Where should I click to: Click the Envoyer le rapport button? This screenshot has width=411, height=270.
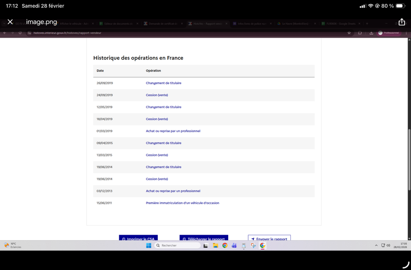[x=269, y=239]
